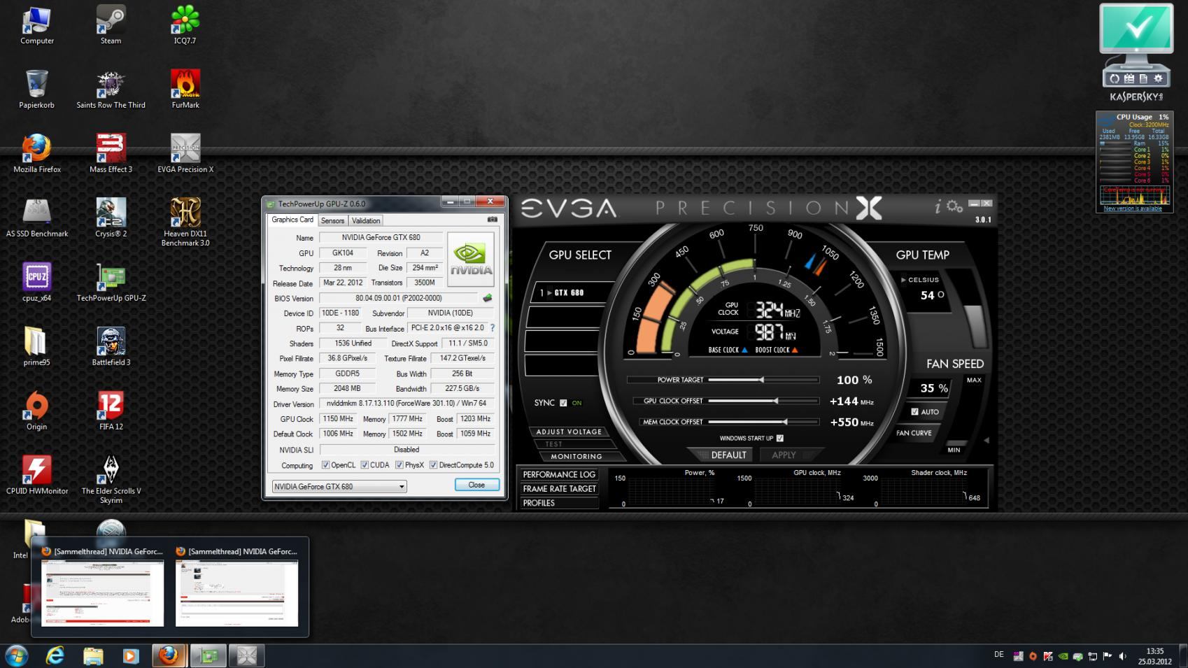Click the 'New version is available' link
The width and height of the screenshot is (1188, 668).
click(1132, 208)
